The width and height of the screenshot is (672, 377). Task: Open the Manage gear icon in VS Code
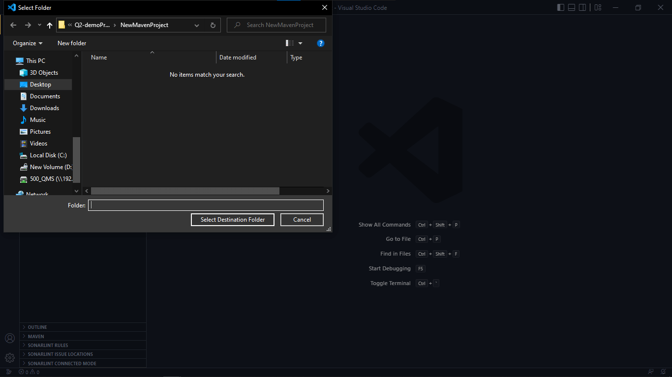10,357
